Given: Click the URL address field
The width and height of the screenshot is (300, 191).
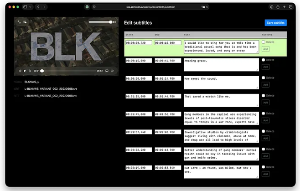Looking at the screenshot, I should pos(150,7).
